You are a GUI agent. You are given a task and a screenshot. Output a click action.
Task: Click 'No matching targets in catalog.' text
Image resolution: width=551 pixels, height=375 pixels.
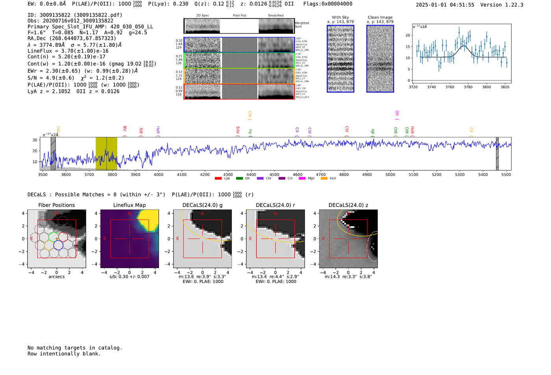[x=75, y=348]
